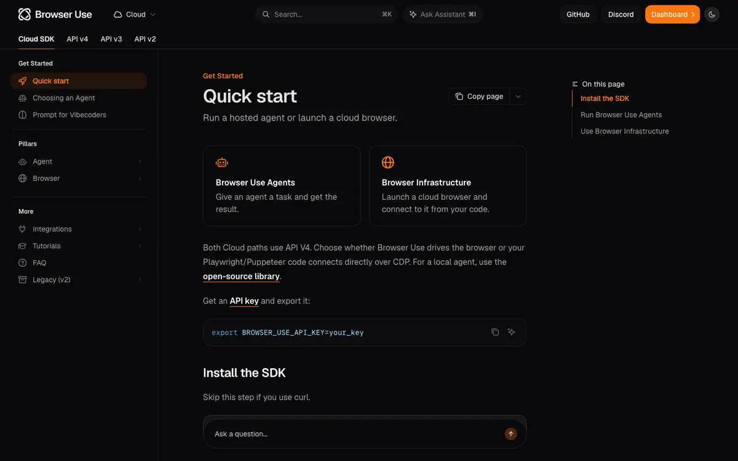Click the Legacy (v2) archive icon
The image size is (738, 461).
[x=23, y=280]
